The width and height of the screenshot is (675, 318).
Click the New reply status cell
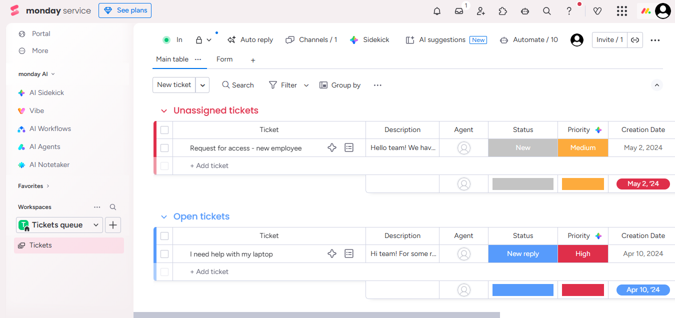(523, 254)
